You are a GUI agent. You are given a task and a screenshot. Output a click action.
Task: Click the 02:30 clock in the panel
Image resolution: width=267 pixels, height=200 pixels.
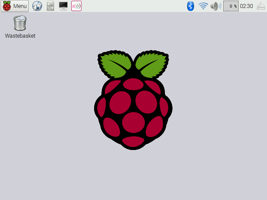click(246, 6)
